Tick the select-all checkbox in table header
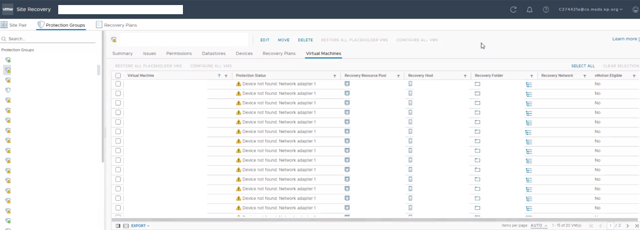Image resolution: width=640 pixels, height=230 pixels. [x=118, y=76]
